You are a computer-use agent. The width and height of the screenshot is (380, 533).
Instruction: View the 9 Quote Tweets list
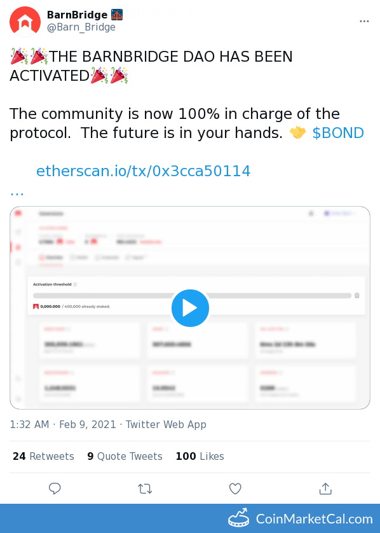pos(125,456)
